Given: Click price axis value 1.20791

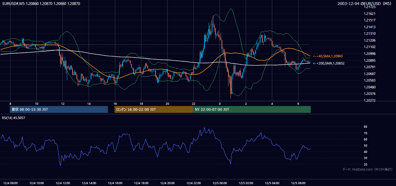Looking at the screenshot, I should click(x=370, y=67).
